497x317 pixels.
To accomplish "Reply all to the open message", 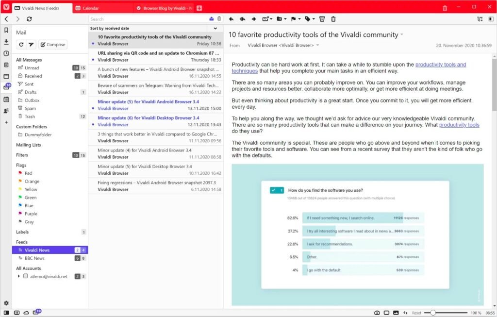I will pos(243,19).
